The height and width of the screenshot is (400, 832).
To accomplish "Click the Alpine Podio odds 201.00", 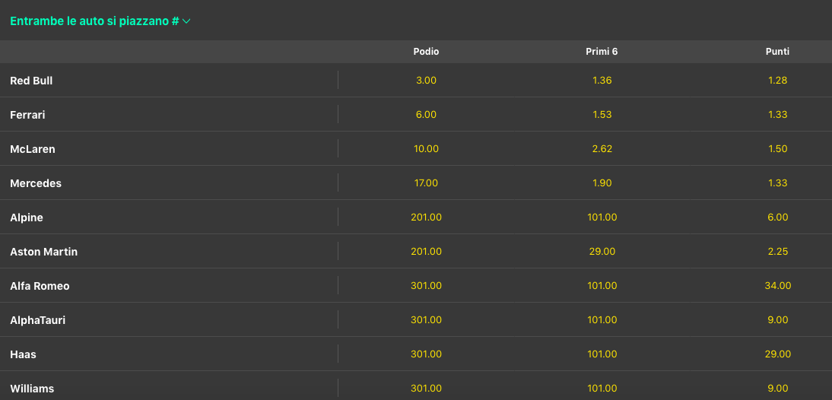I will pyautogui.click(x=426, y=217).
